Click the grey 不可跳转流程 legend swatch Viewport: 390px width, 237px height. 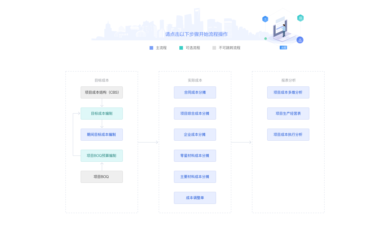click(x=214, y=48)
